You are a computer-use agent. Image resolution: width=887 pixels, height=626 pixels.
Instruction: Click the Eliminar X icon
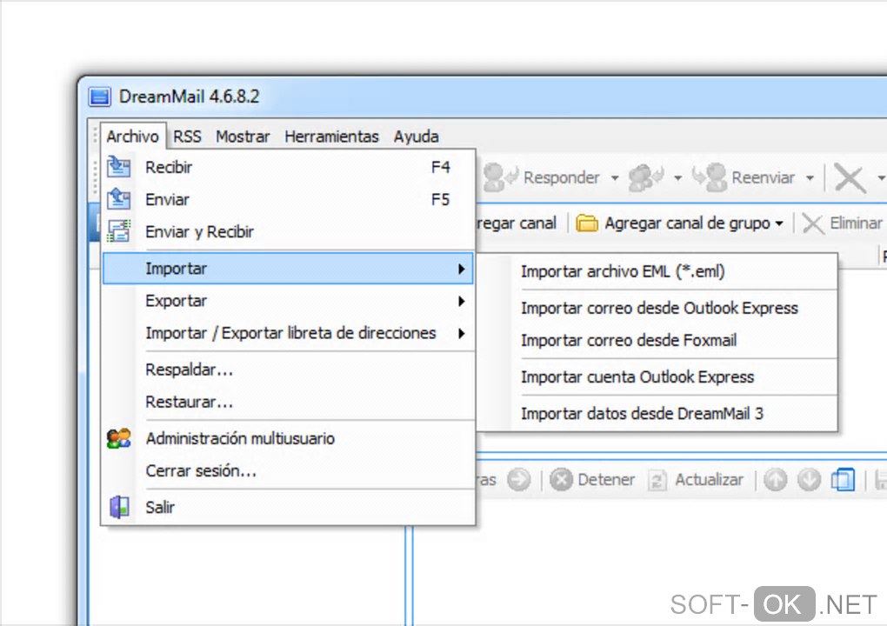(x=813, y=223)
